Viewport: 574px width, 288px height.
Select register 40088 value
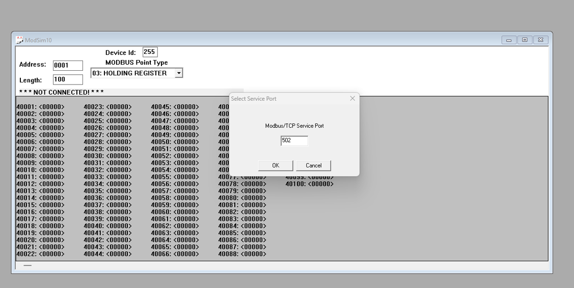click(x=254, y=254)
